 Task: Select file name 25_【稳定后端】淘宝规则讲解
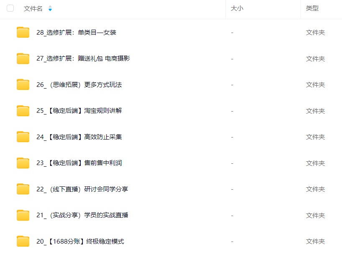click(x=79, y=111)
